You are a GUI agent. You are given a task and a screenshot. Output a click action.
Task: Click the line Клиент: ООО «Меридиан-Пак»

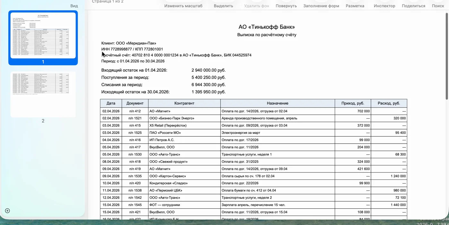[129, 43]
